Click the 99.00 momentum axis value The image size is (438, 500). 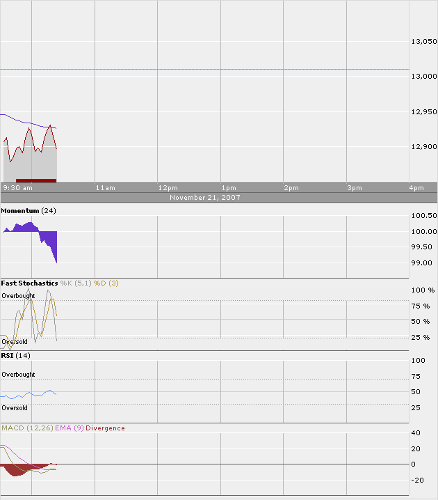point(422,263)
